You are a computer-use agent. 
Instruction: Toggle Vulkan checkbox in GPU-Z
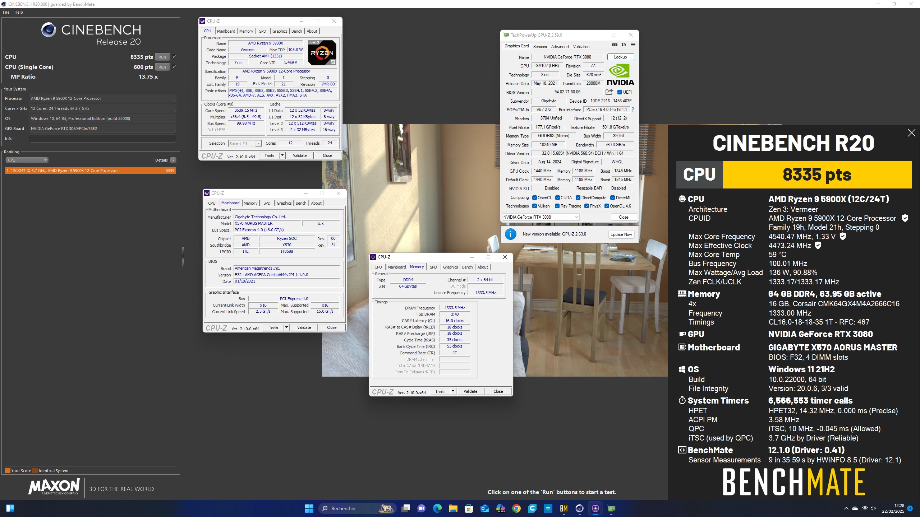(x=534, y=206)
